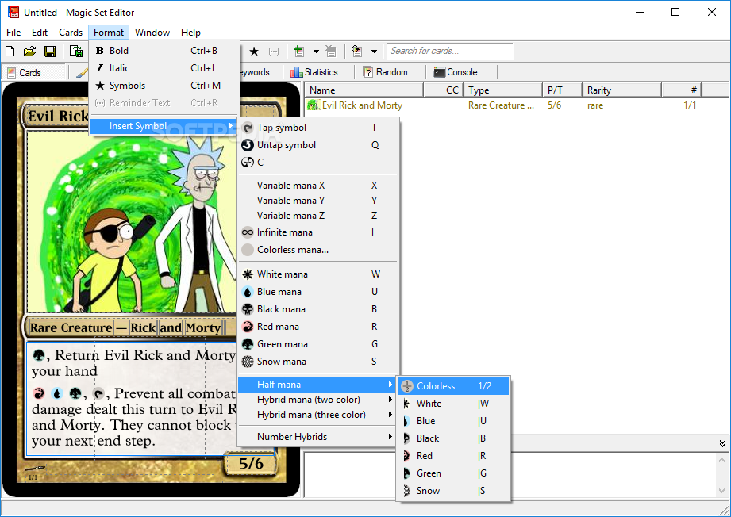Insert the White mana symbol

pyautogui.click(x=318, y=274)
